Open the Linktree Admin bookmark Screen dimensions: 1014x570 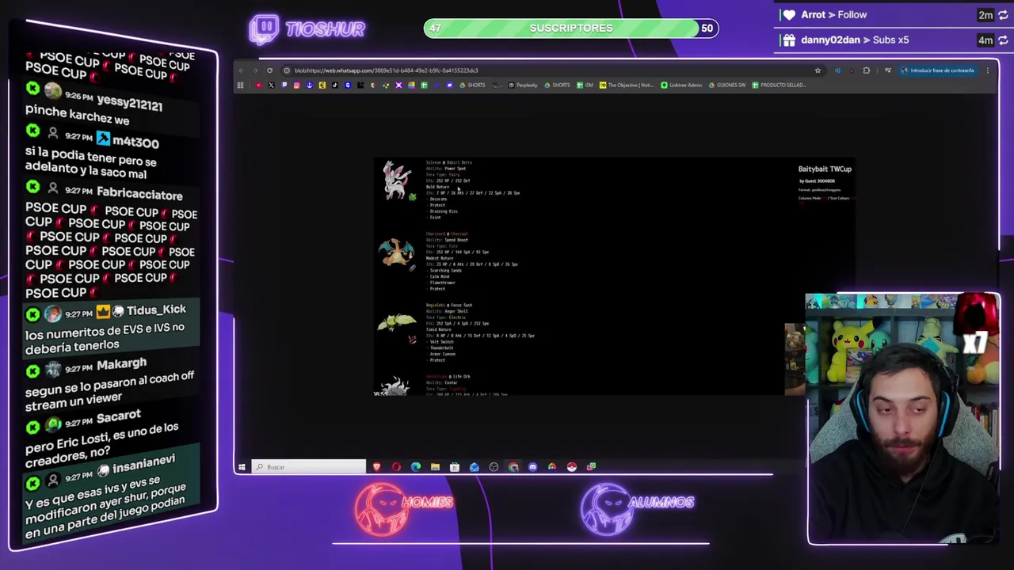682,85
